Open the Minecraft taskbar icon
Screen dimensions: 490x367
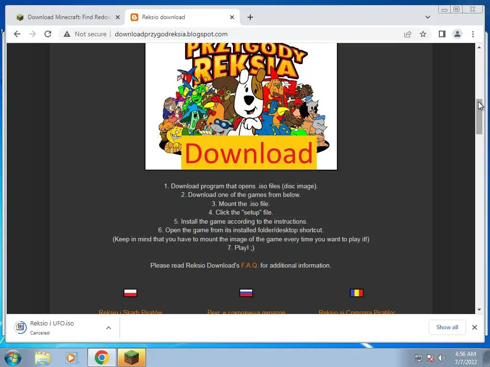tap(131, 357)
